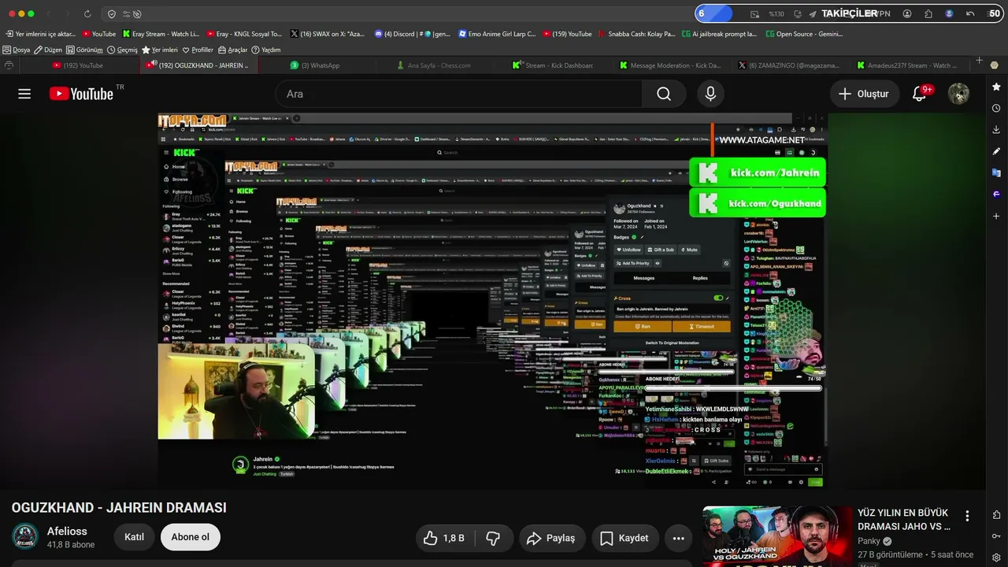
Task: Open sidebar translate panel
Action: pos(996,172)
